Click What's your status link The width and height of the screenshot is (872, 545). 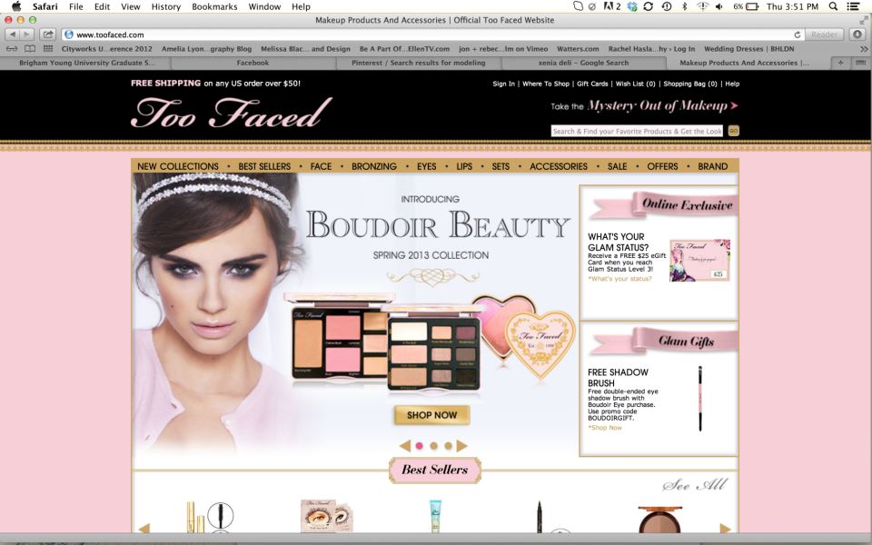tap(620, 279)
